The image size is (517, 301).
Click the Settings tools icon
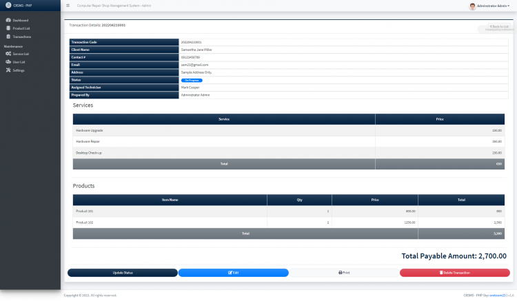click(8, 70)
